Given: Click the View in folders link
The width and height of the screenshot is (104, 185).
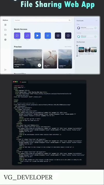Looking at the screenshot, I should (x=68, y=47).
